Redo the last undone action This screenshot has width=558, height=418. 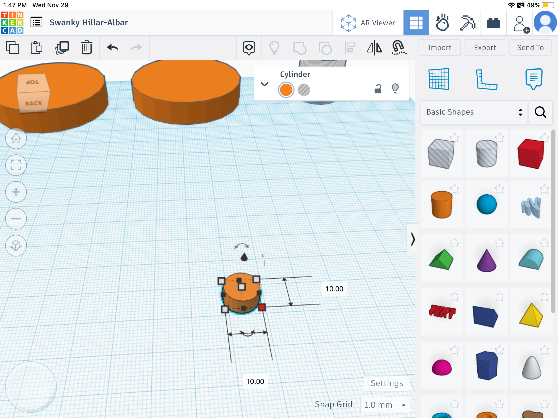point(137,47)
